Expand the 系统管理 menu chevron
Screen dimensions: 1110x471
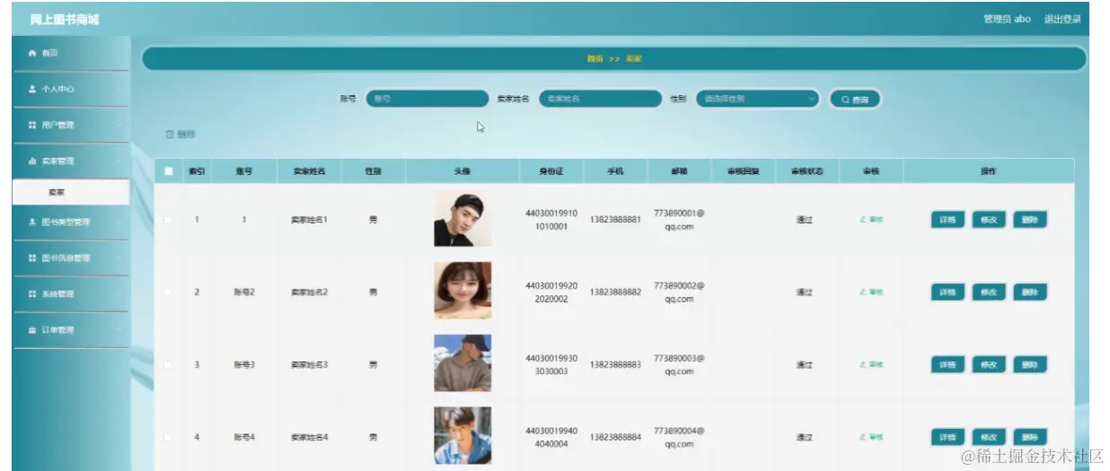click(x=119, y=294)
